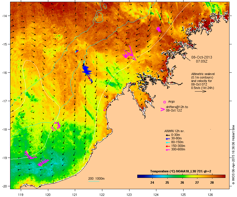Viewport: 237px width, 197px height.
Task: Click the magenta drifter track near 119.3E 19S
Action: [30, 155]
